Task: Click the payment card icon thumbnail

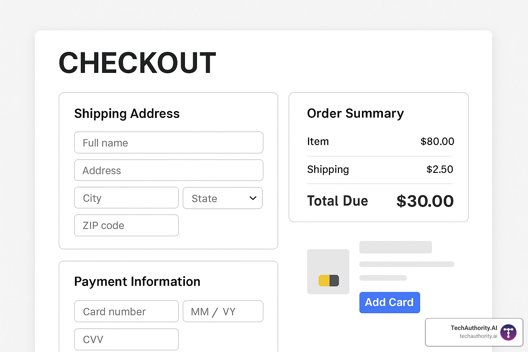Action: click(328, 272)
